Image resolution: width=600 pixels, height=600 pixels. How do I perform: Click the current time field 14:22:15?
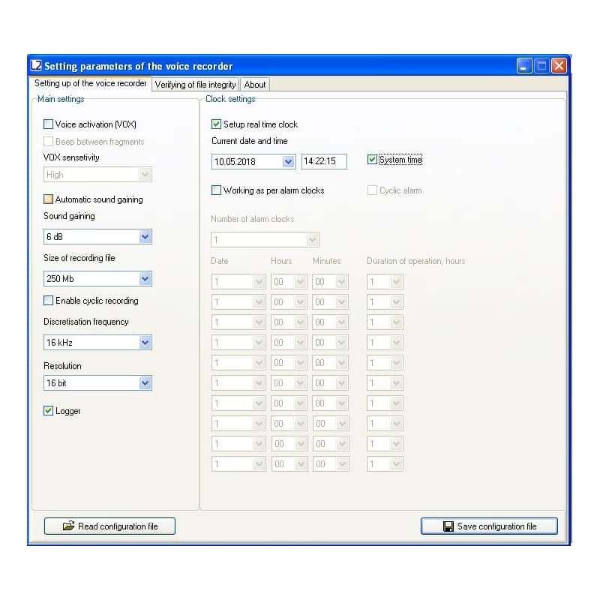click(324, 161)
